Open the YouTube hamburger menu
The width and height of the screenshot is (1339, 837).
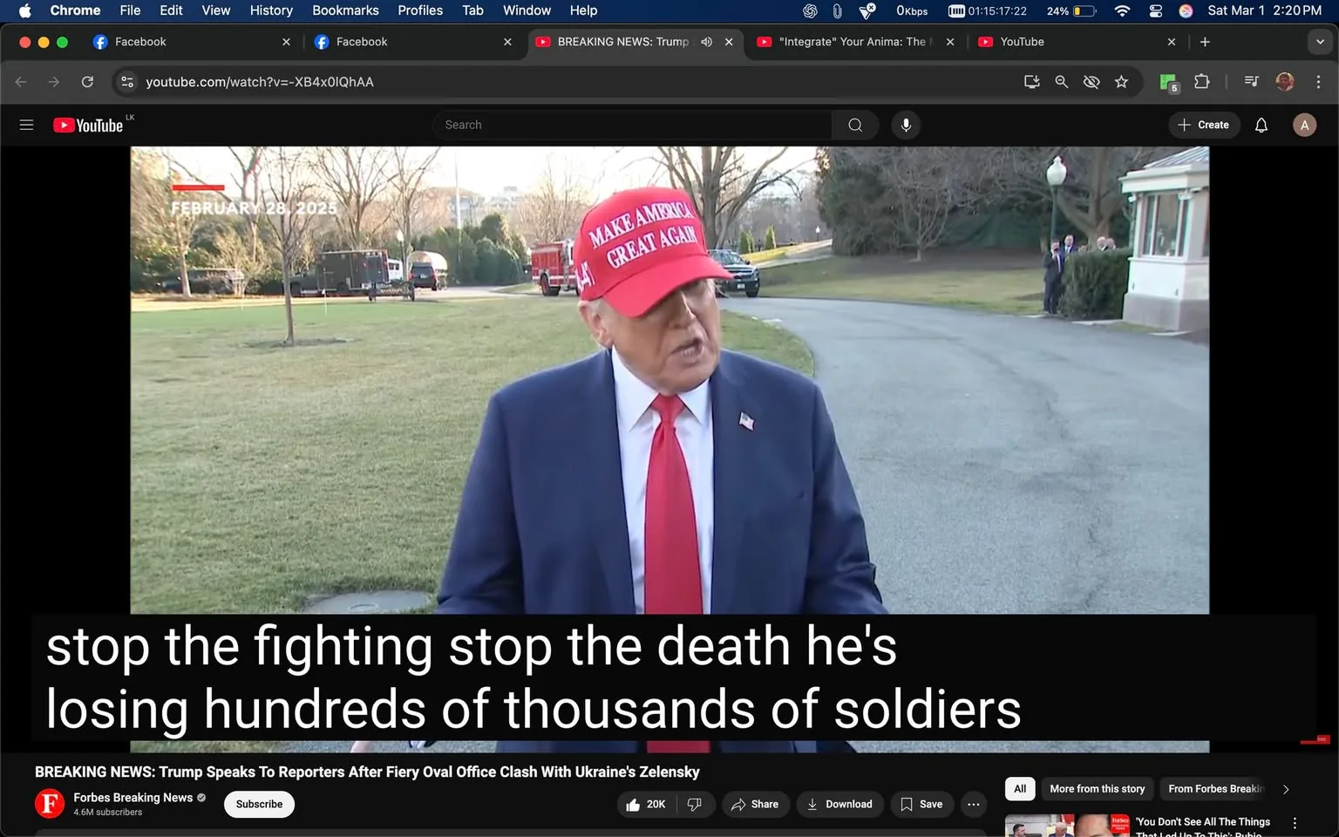pos(26,125)
